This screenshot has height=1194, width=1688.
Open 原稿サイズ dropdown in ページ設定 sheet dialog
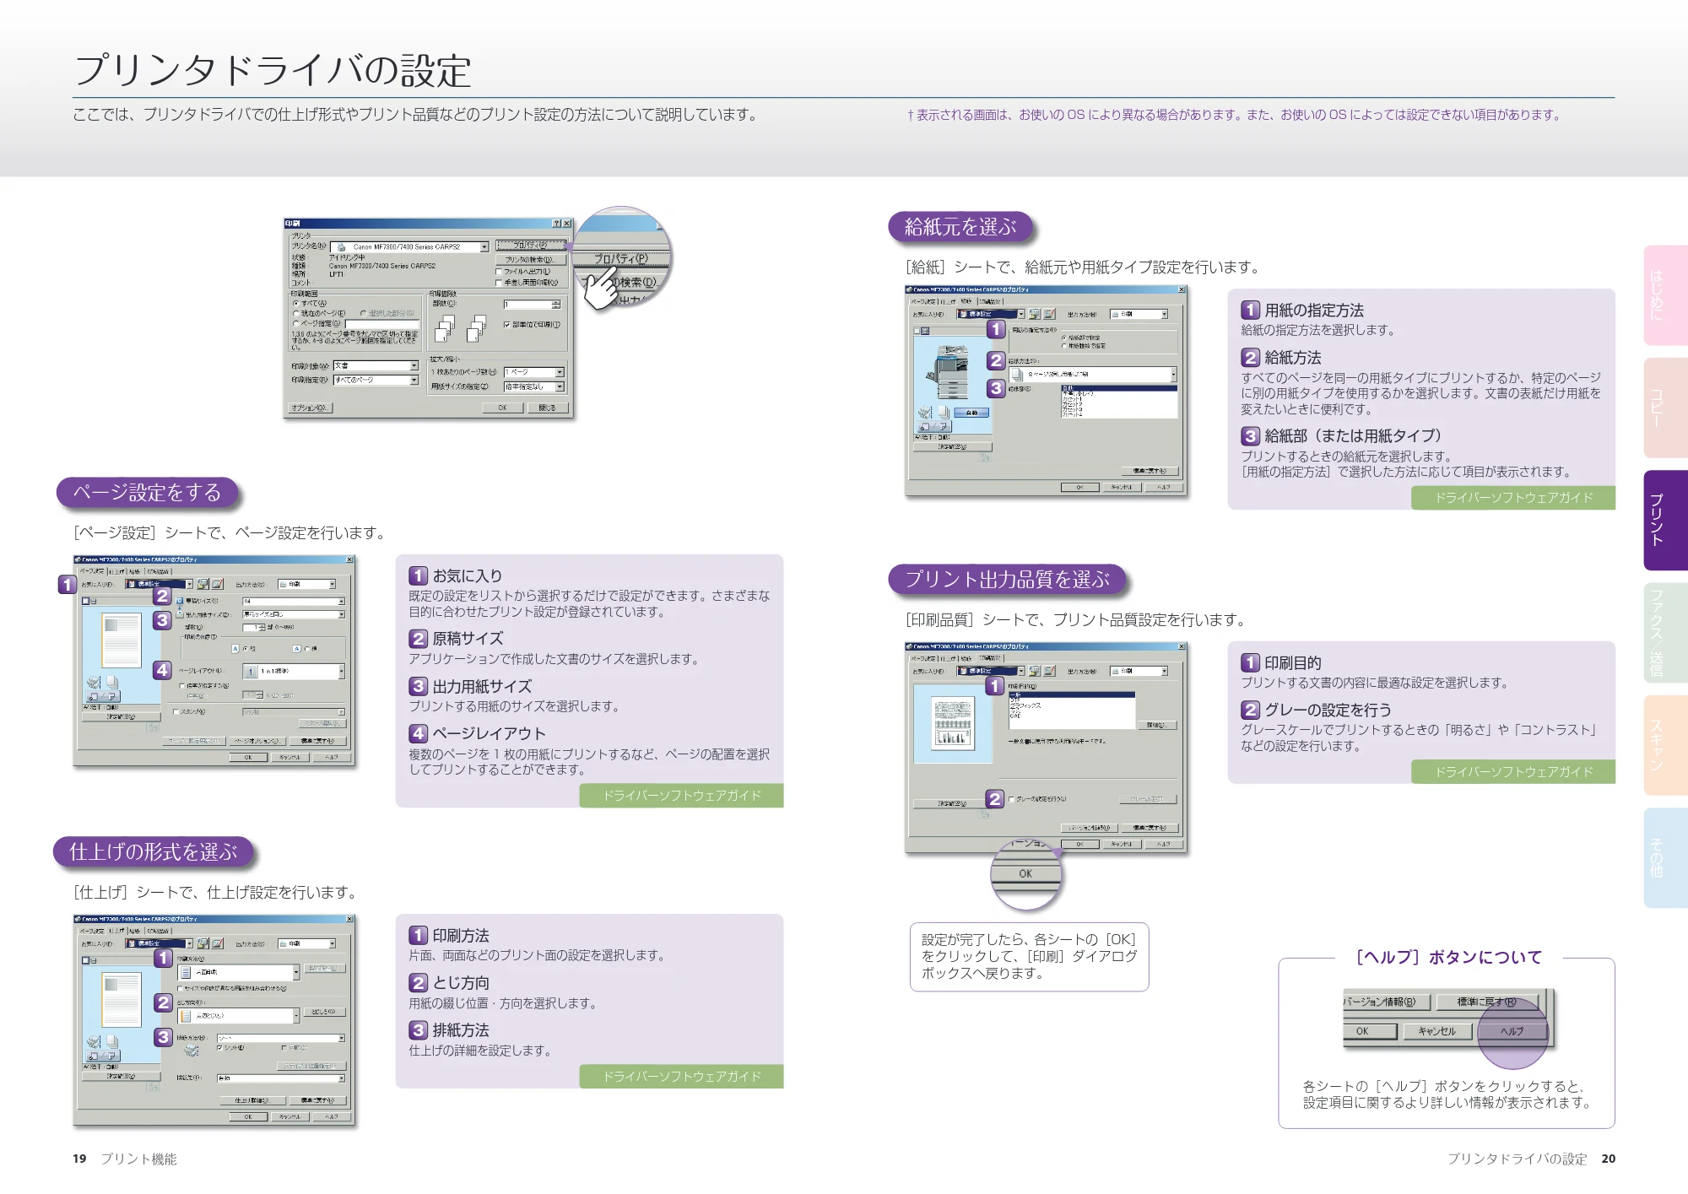click(341, 602)
